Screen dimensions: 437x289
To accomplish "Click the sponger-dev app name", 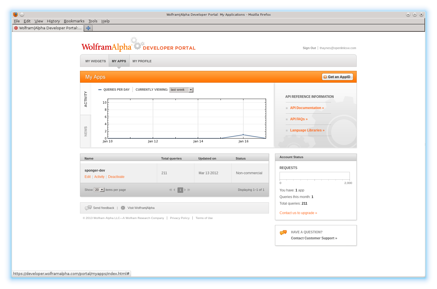I will [x=95, y=170].
